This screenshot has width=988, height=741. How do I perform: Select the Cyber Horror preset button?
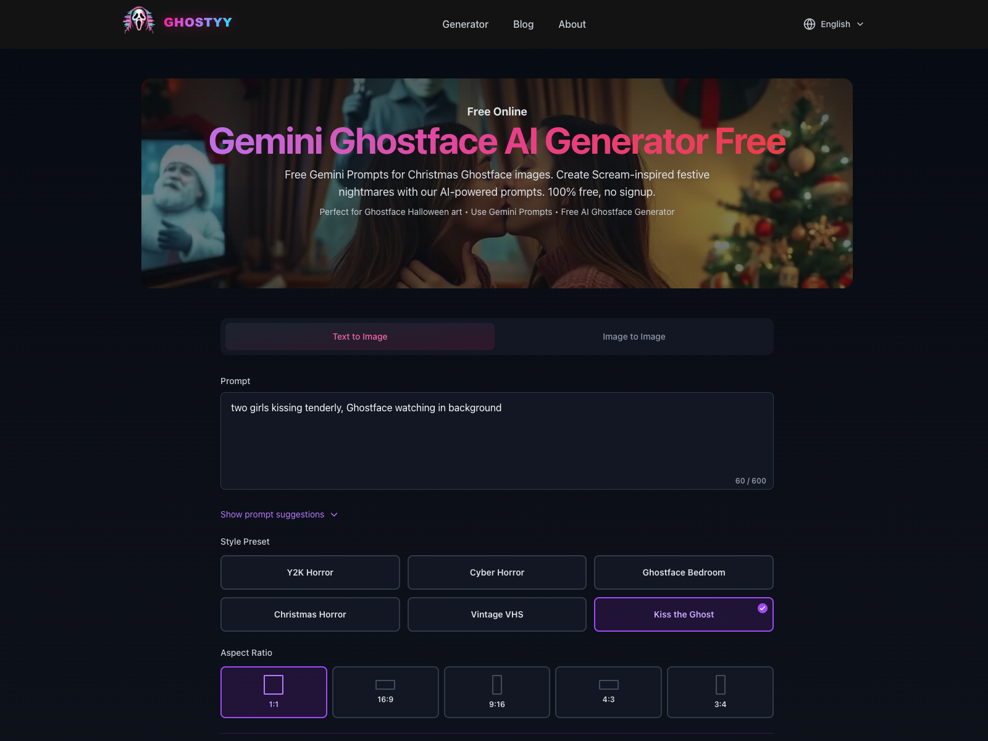click(497, 572)
